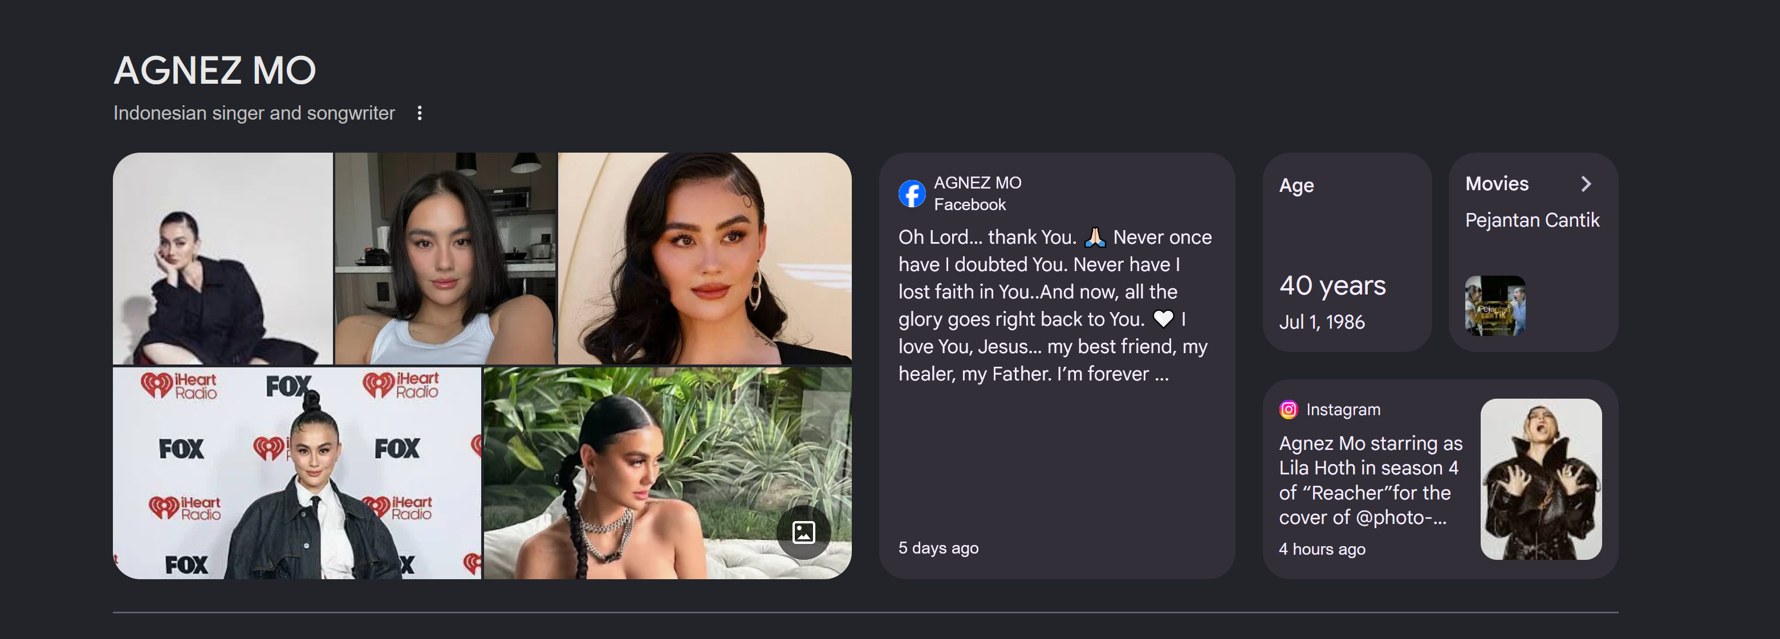View the kitchen selfie photo
1780x639 pixels.
[445, 258]
